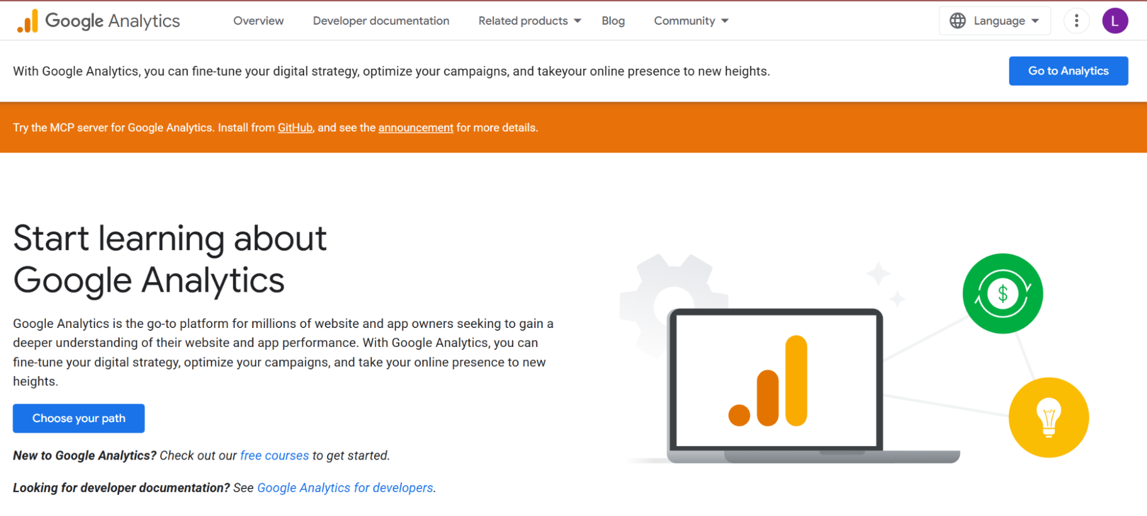Click the Google Analytics logo

pos(98,21)
